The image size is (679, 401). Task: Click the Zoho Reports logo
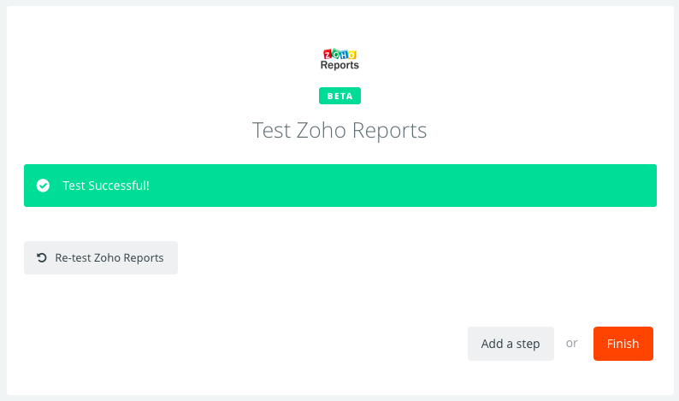coord(339,60)
